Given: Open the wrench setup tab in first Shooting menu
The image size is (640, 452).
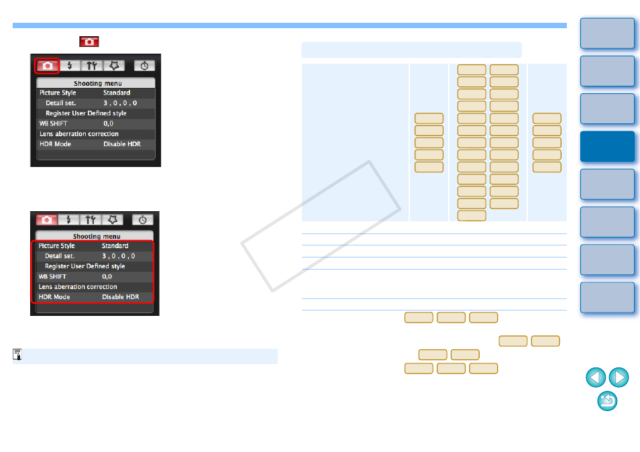Looking at the screenshot, I should pos(91,66).
